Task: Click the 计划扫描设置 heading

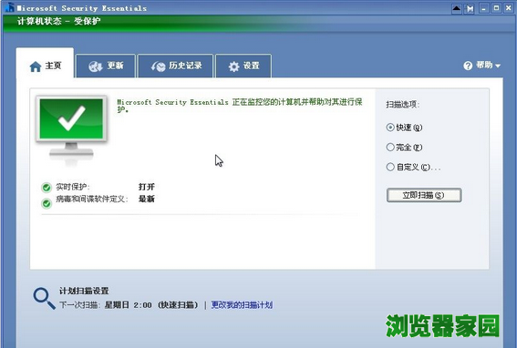Action: pos(84,291)
